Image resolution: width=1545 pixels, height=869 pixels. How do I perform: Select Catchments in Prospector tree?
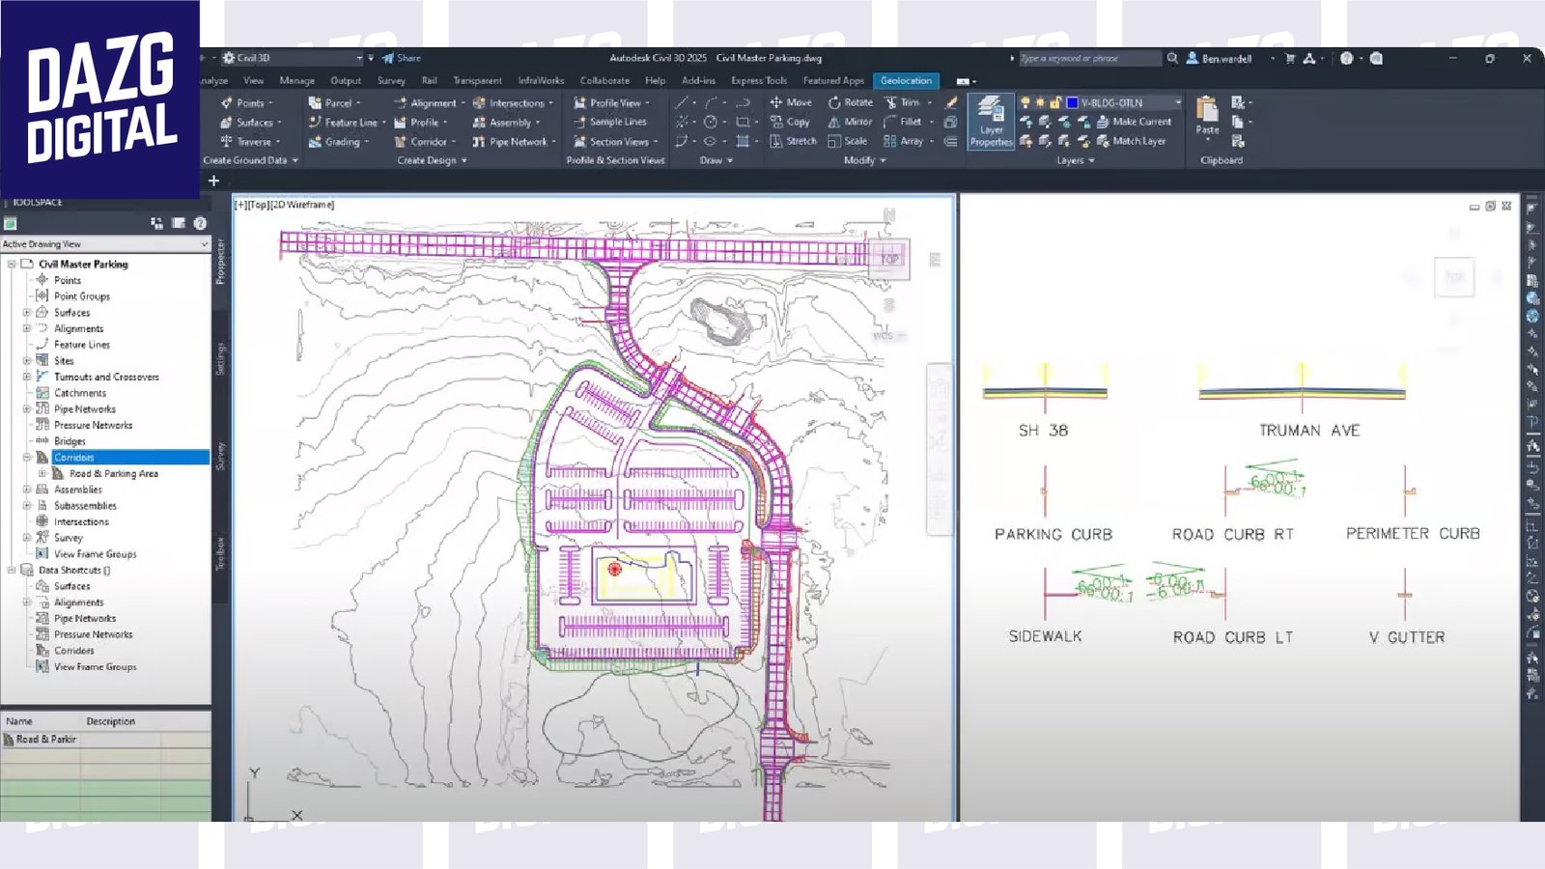coord(80,393)
